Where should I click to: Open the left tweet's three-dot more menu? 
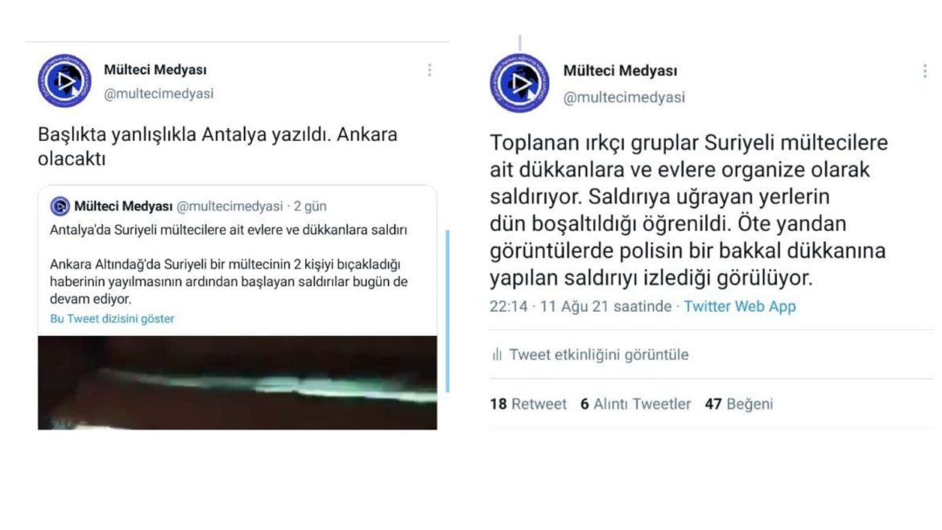pyautogui.click(x=430, y=70)
